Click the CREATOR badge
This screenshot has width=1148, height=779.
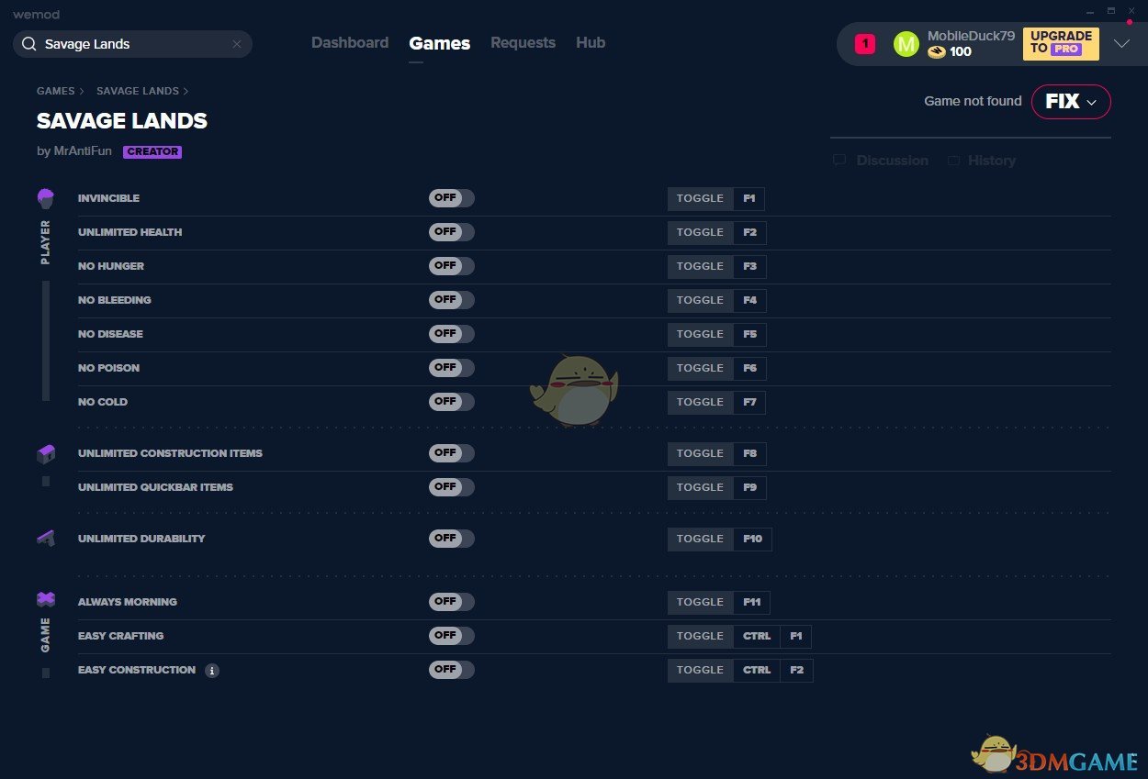point(152,152)
